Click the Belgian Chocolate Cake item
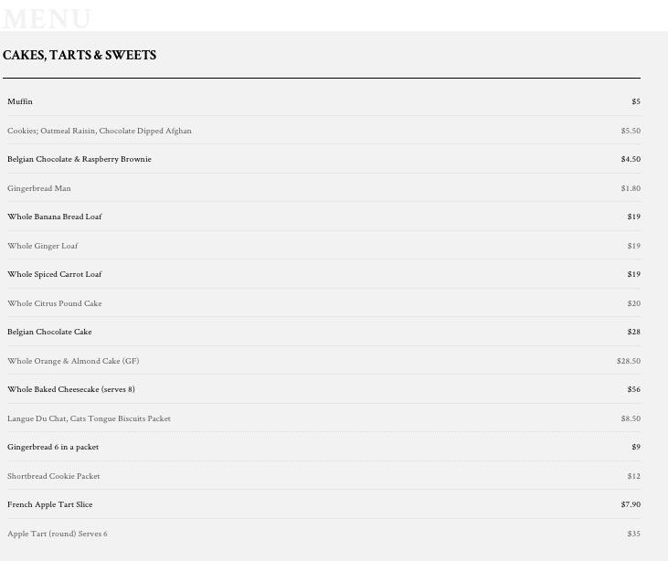668x561 pixels. click(49, 332)
